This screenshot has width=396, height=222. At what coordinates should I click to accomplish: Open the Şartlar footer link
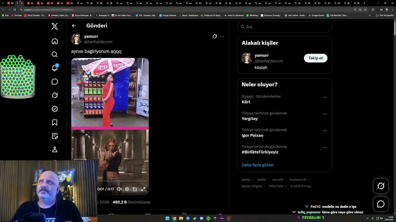(246, 180)
